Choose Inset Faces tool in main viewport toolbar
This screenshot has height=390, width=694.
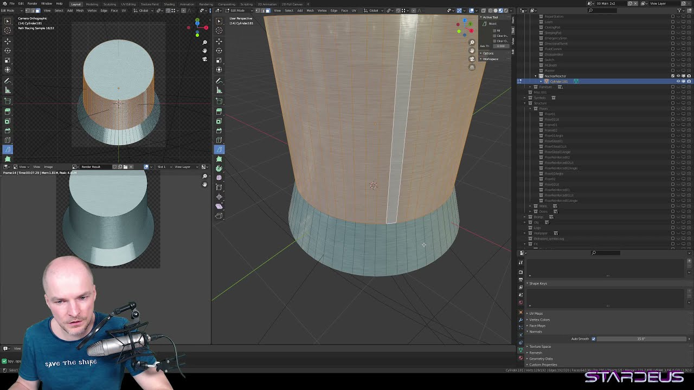tap(219, 120)
